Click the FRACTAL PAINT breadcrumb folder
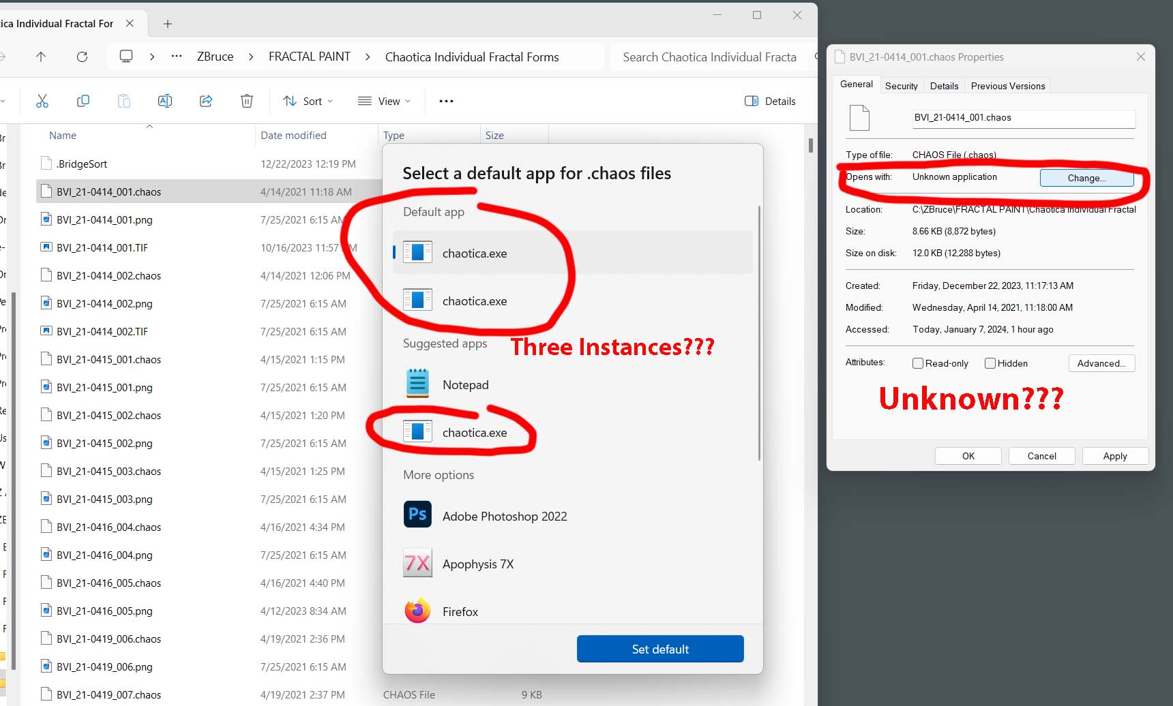Viewport: 1173px width, 706px height. [310, 57]
